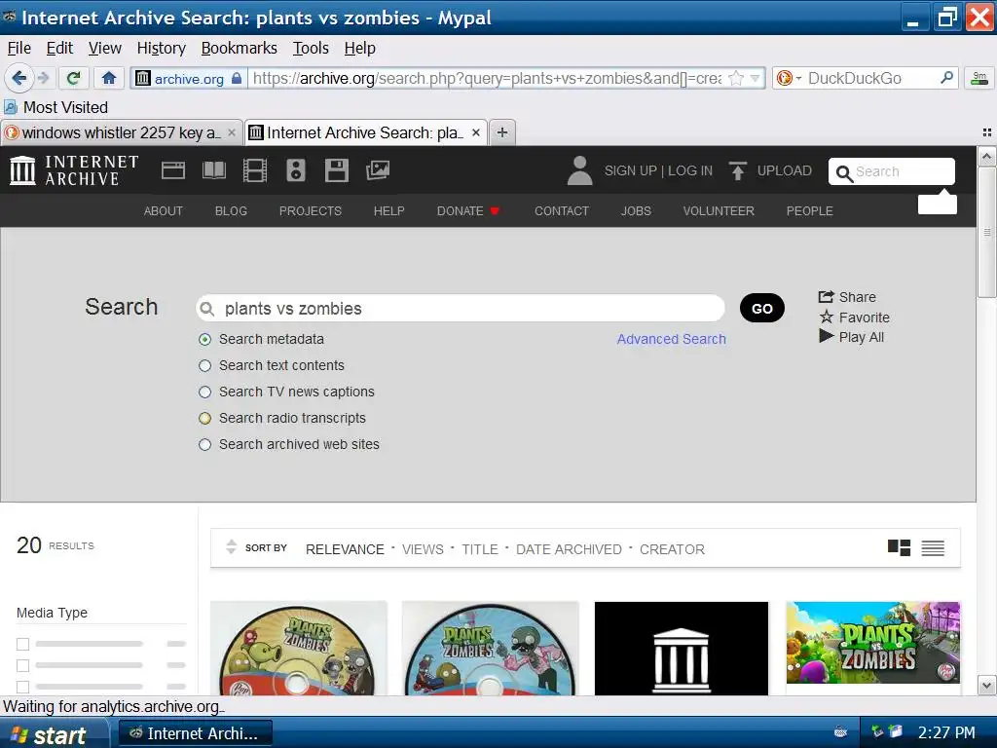Screen dimensions: 997x748
Task: Select Search radio transcripts option
Action: (x=204, y=419)
